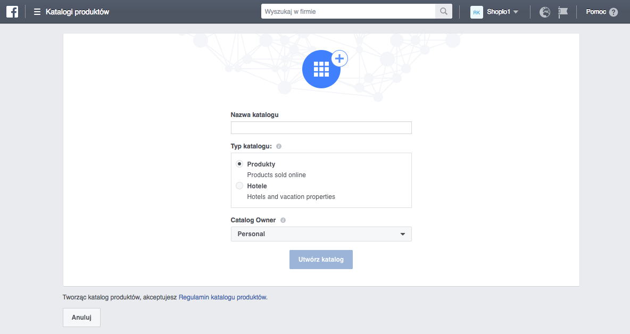Select the Produkty radio button
The image size is (630, 334).
(x=239, y=164)
